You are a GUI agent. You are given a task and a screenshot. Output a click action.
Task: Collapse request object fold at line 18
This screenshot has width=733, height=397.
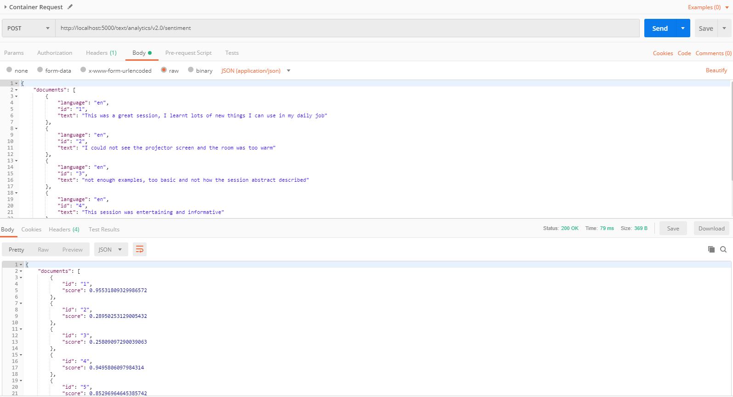click(17, 193)
